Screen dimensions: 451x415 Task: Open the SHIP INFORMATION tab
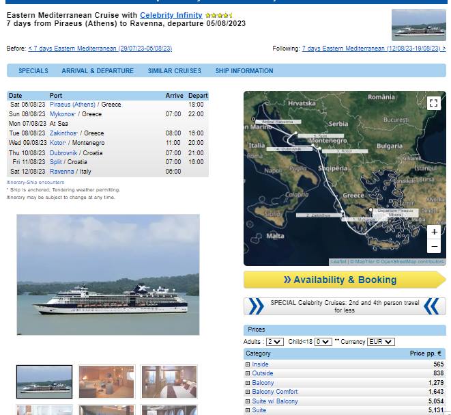pyautogui.click(x=244, y=71)
